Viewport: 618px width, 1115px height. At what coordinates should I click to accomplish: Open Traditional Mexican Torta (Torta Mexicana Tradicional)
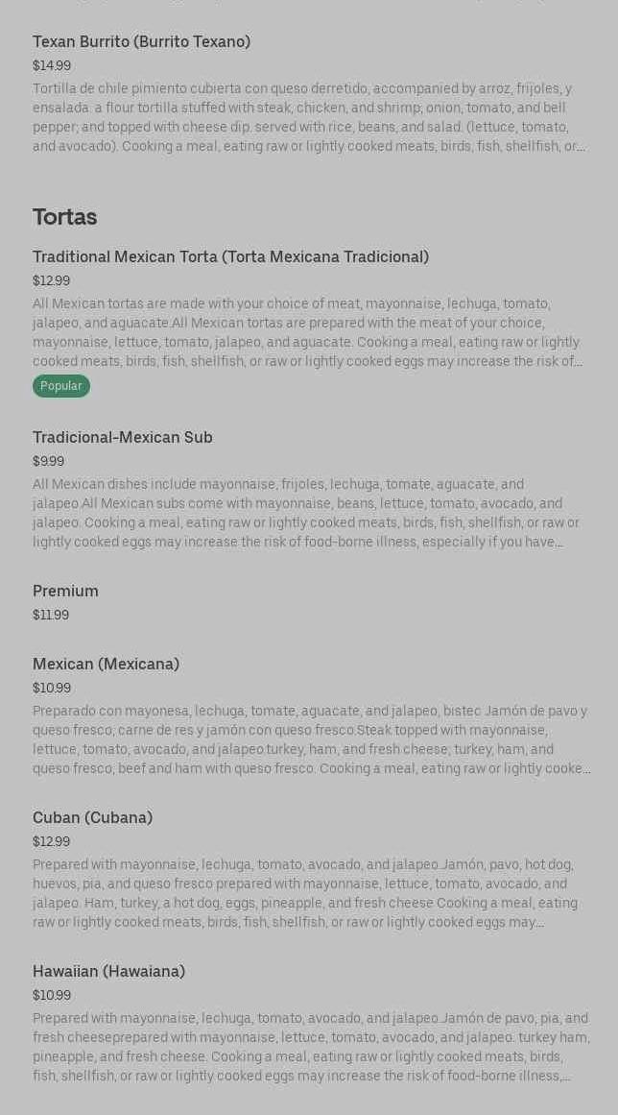coord(231,256)
